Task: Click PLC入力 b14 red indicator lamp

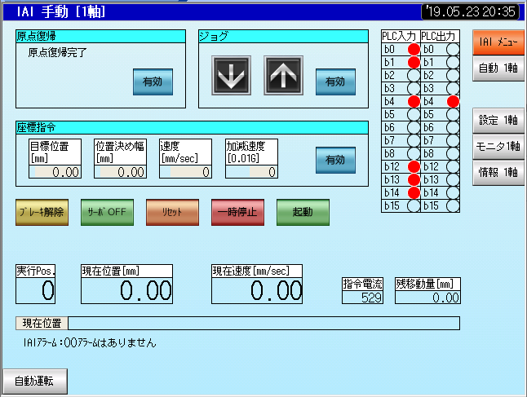Action: coord(414,192)
